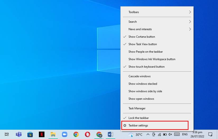Screen dimensions: 218x139
Task: Click the 30°C weather widget
Action: [136, 135]
